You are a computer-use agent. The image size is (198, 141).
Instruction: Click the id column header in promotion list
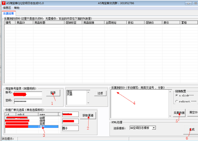pos(10,114)
